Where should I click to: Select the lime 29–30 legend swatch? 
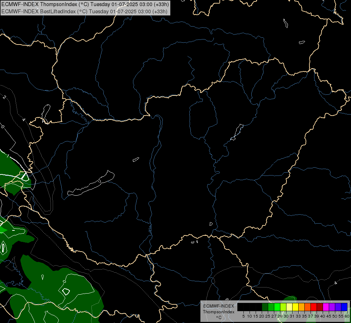pos(283,307)
